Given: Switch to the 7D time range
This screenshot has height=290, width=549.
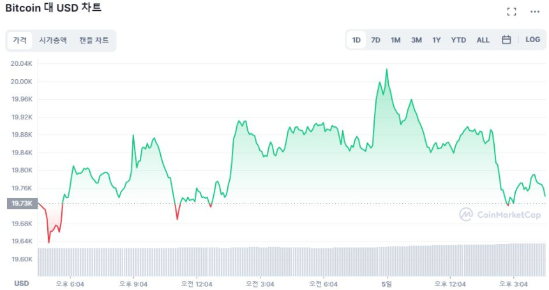Looking at the screenshot, I should point(376,40).
